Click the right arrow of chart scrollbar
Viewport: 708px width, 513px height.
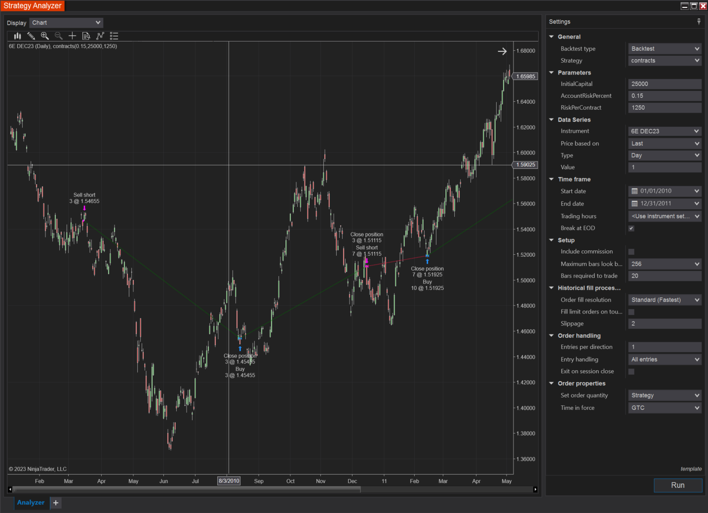point(535,489)
